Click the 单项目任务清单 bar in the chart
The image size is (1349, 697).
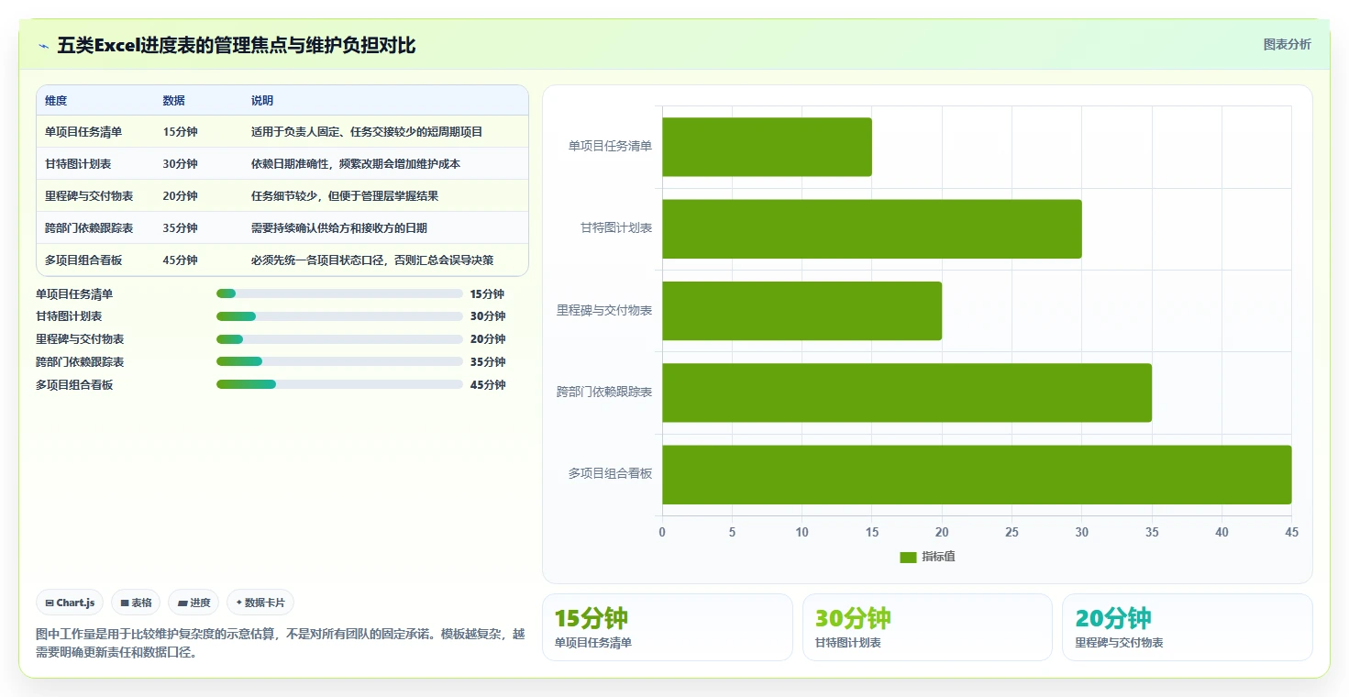[767, 147]
